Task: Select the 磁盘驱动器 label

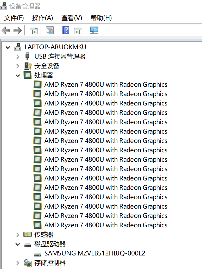Action: (50, 244)
